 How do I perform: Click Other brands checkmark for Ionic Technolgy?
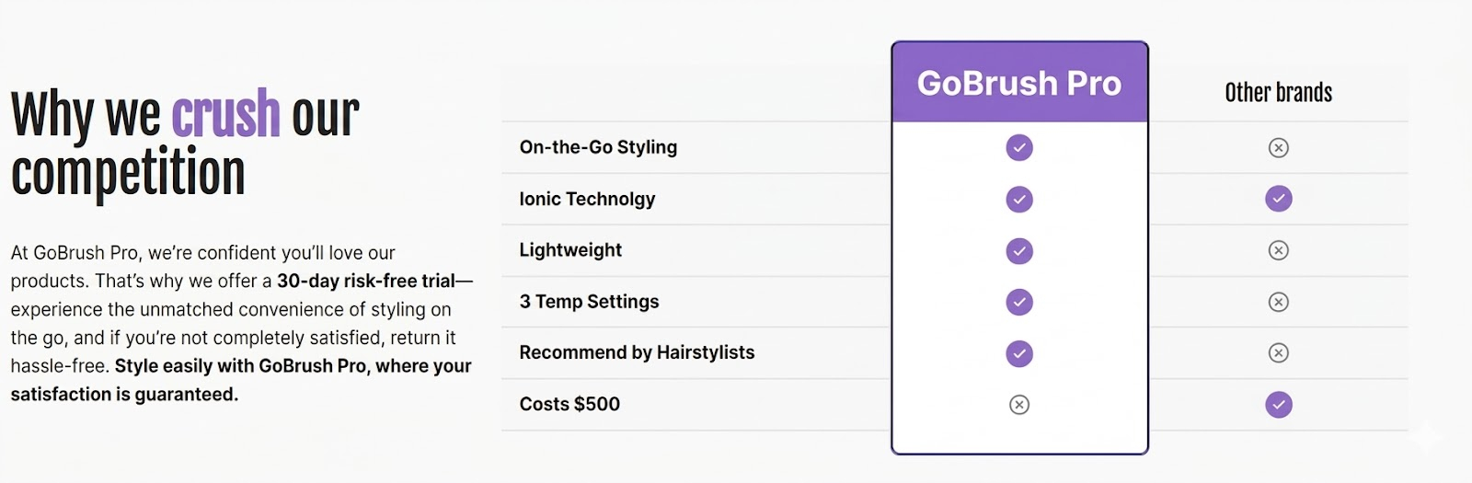click(x=1279, y=199)
